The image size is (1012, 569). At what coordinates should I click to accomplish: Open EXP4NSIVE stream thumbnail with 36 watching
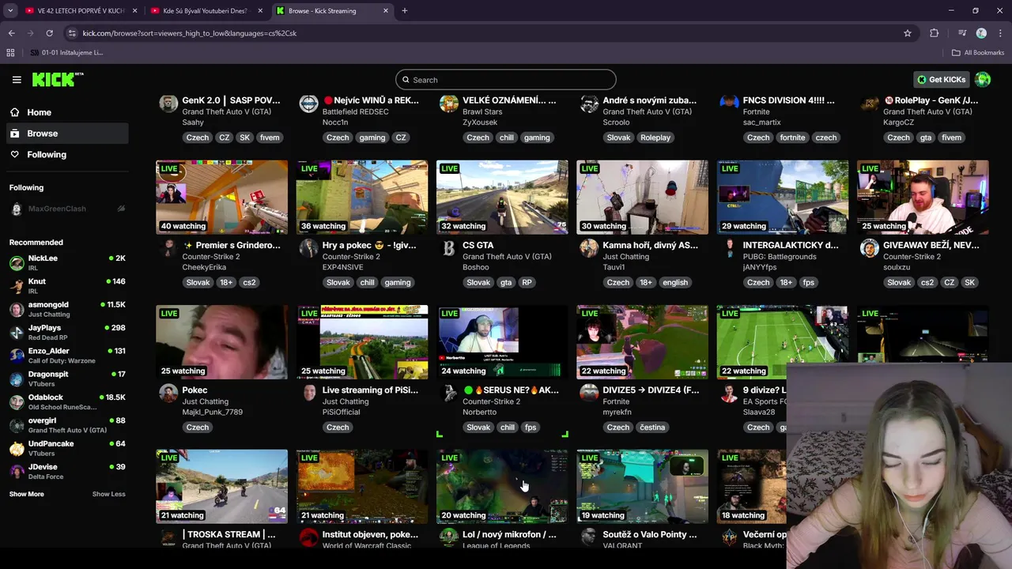point(362,198)
